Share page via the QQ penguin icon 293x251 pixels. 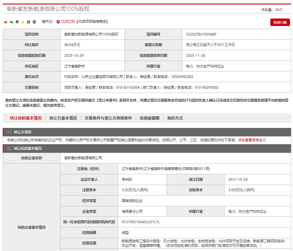point(17,22)
